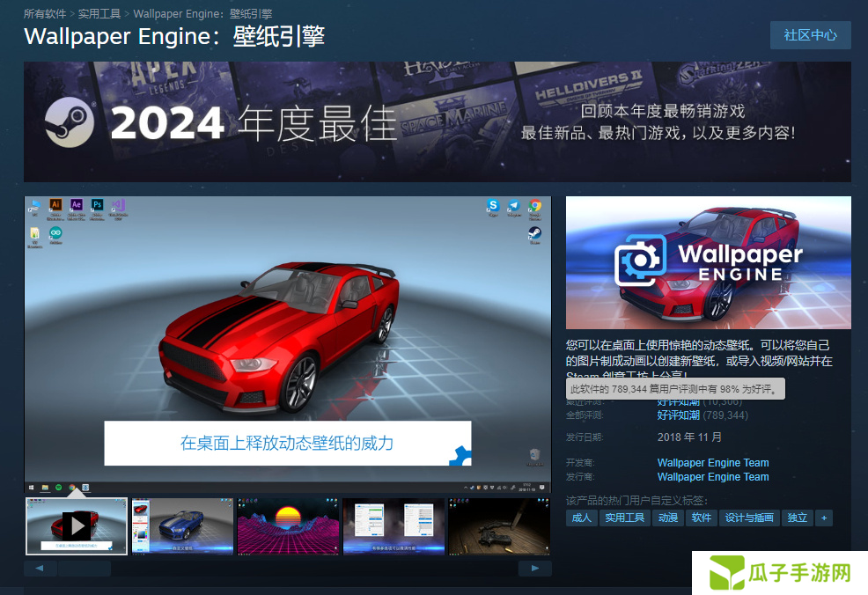Go to 所有软件 in the breadcrumb
This screenshot has width=868, height=595.
tap(44, 14)
